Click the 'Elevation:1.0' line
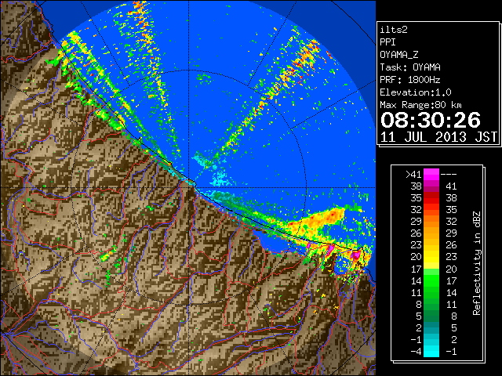 coord(416,92)
